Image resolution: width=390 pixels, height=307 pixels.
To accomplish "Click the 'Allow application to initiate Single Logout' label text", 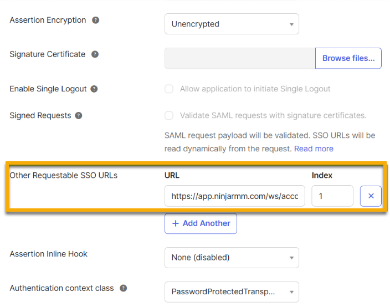I will point(255,89).
